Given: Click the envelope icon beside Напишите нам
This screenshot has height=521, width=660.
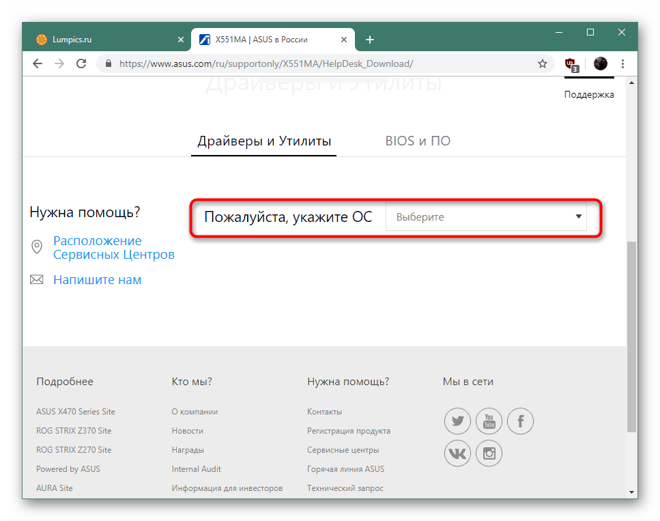Looking at the screenshot, I should coord(37,279).
